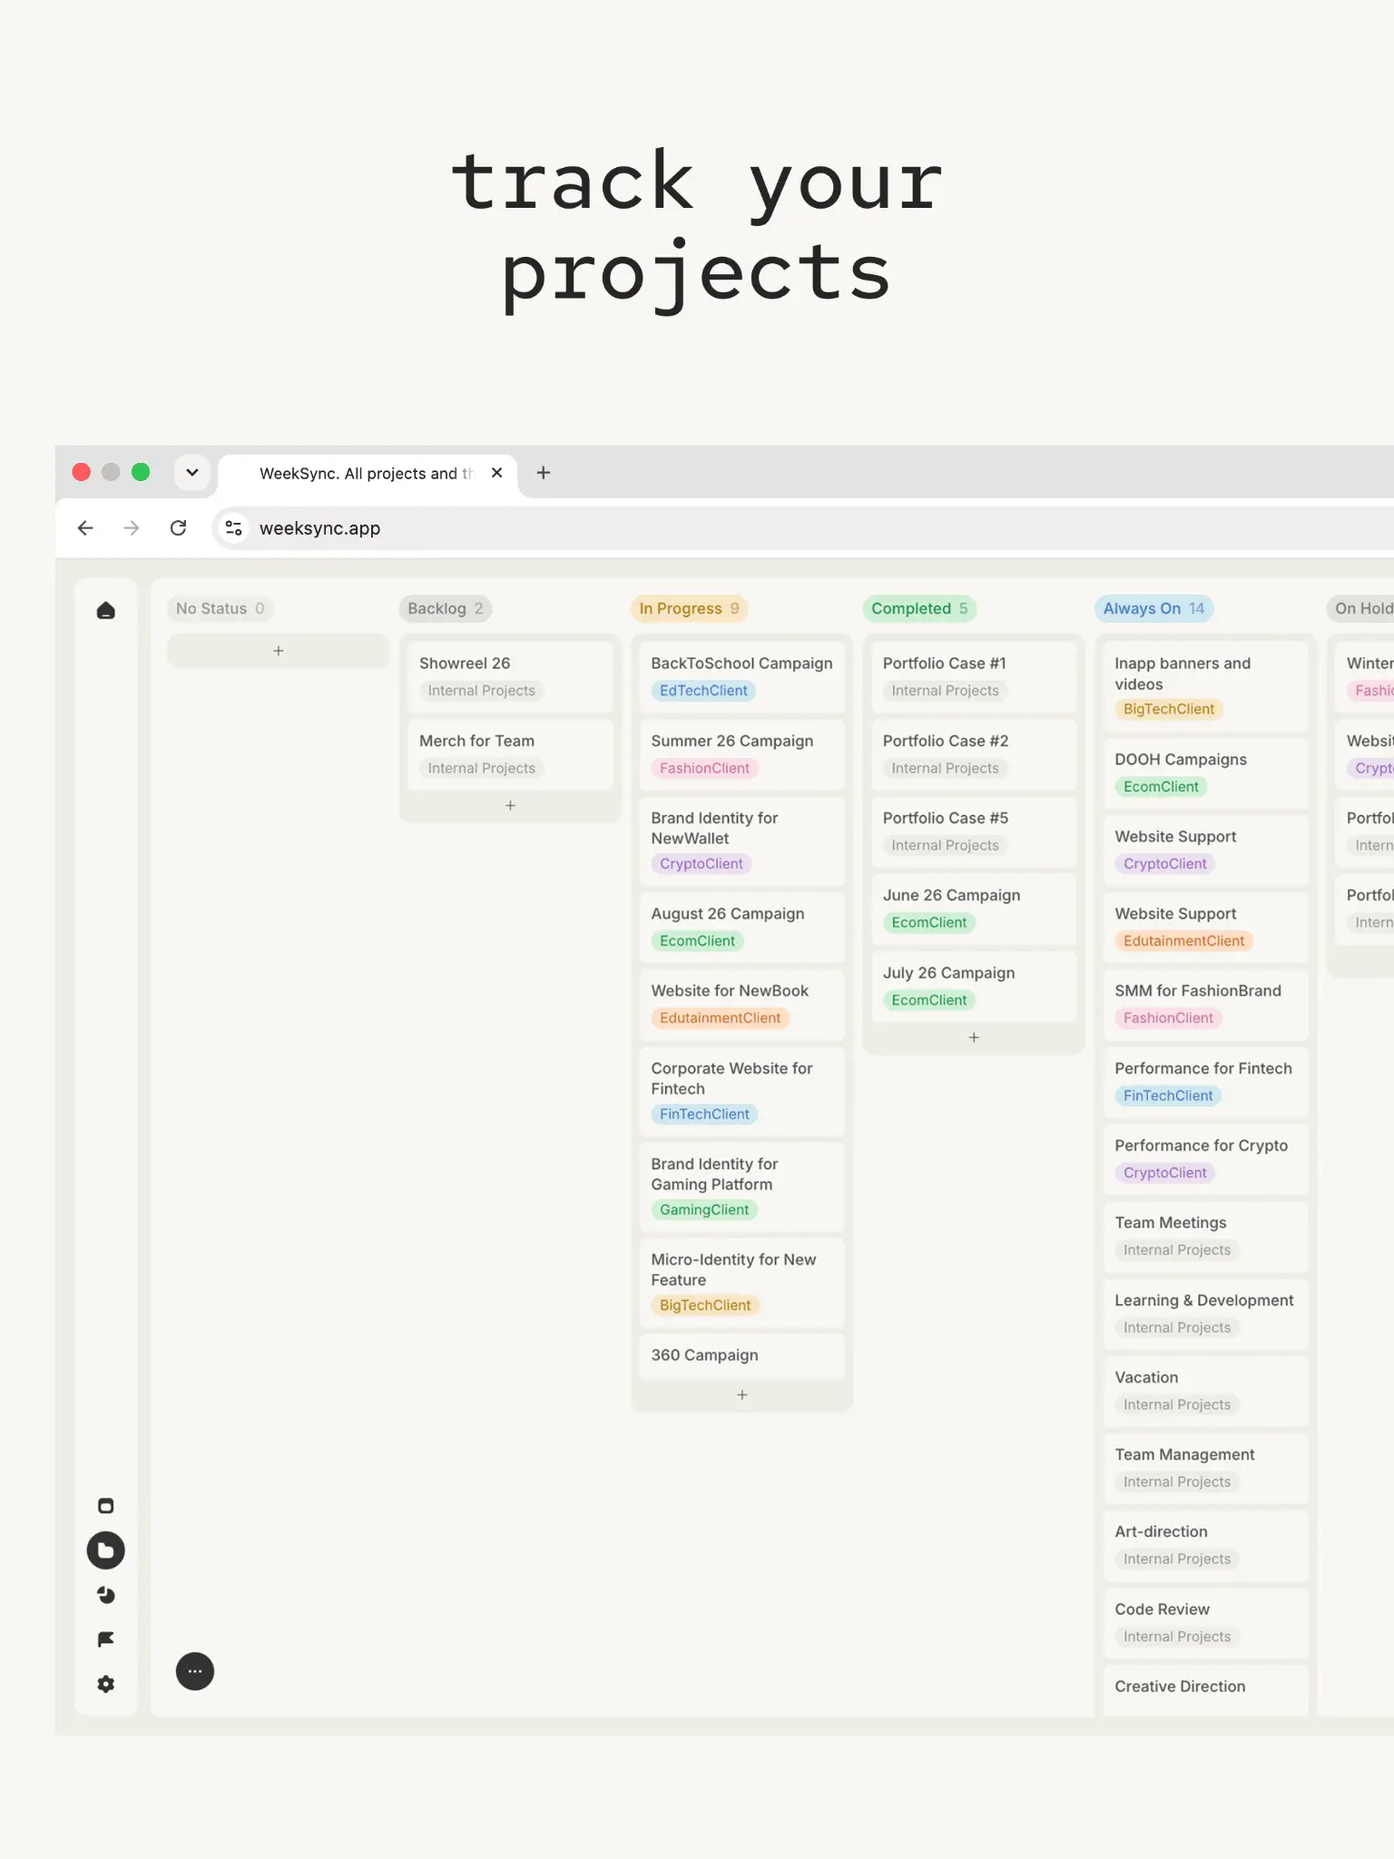Open the calendar view sidebar icon
The height and width of the screenshot is (1859, 1394).
[105, 1506]
